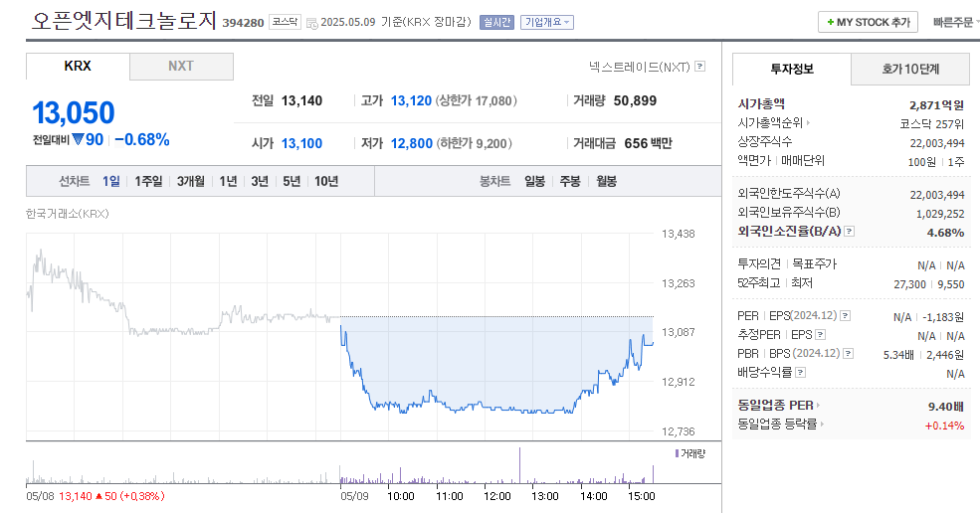This screenshot has height=513, width=980.
Task: Click help icon beside 추정PER EPS
Action: coord(821,334)
